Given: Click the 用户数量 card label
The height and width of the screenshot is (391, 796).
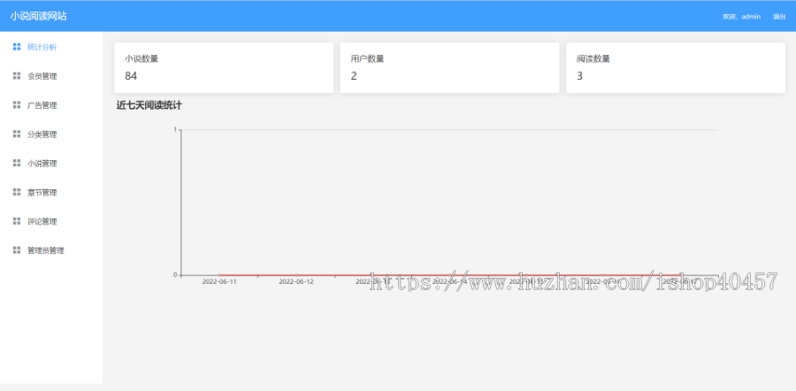Looking at the screenshot, I should click(x=368, y=58).
